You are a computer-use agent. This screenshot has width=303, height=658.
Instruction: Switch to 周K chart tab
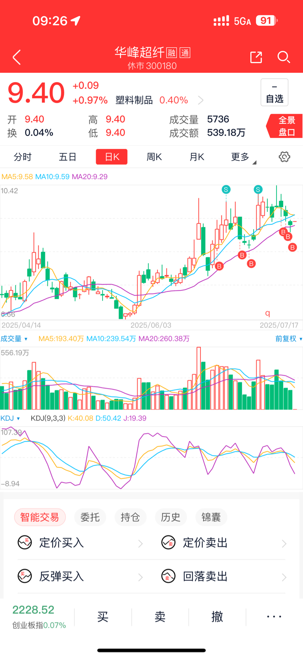pyautogui.click(x=154, y=157)
